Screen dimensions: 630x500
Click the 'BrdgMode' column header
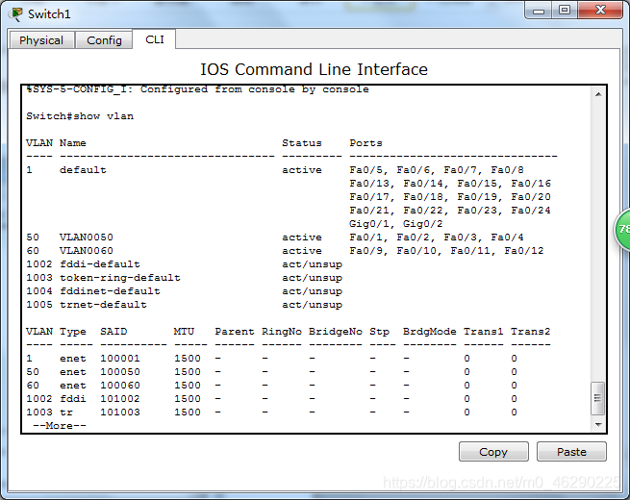pos(430,332)
